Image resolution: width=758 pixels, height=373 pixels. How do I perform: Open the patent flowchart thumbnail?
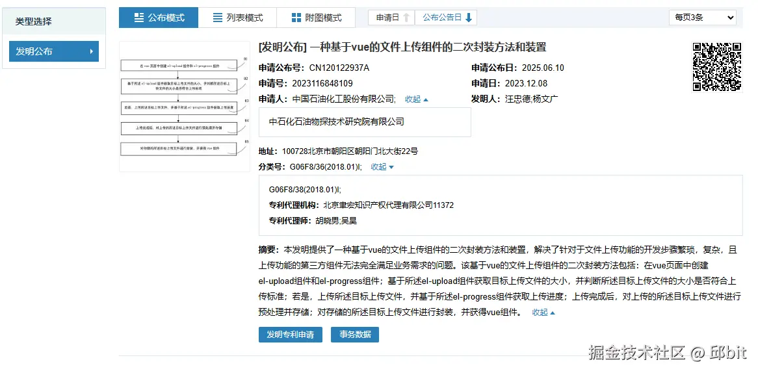(184, 107)
